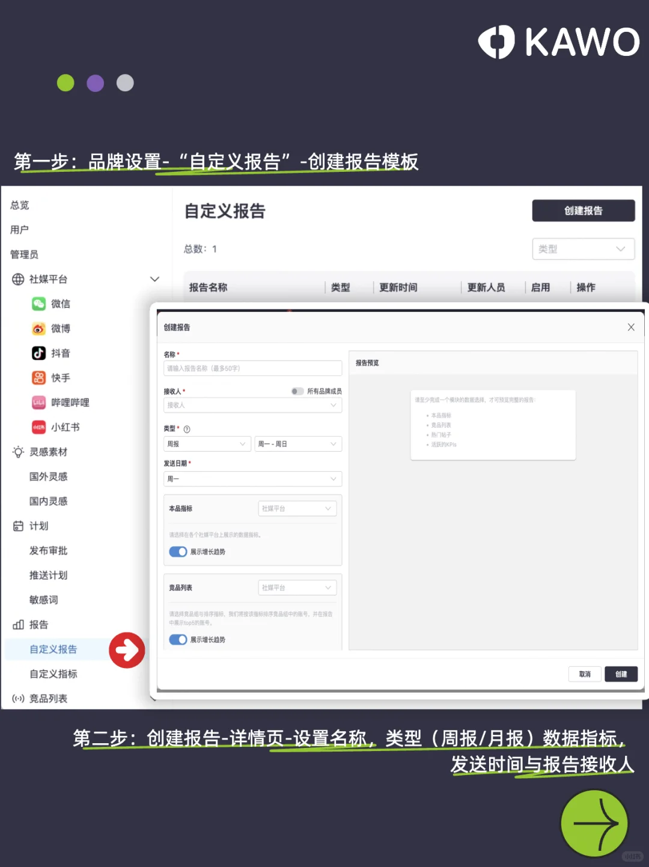The height and width of the screenshot is (867, 649).
Task: Click the report name input field
Action: (252, 368)
